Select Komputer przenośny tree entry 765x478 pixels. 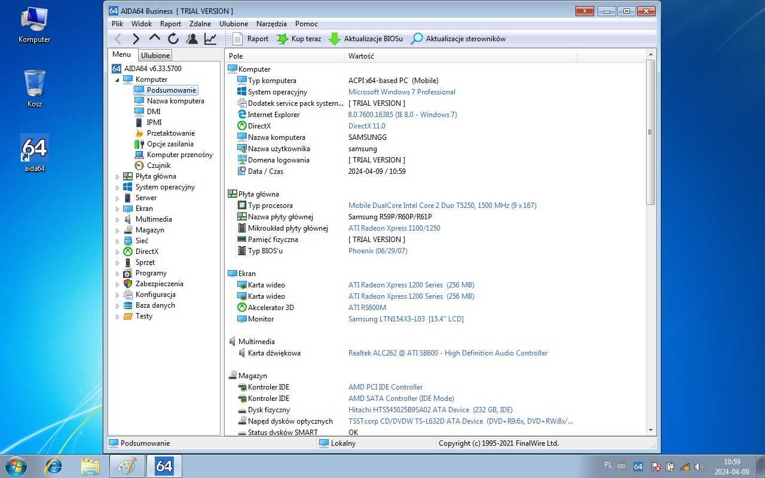(180, 155)
